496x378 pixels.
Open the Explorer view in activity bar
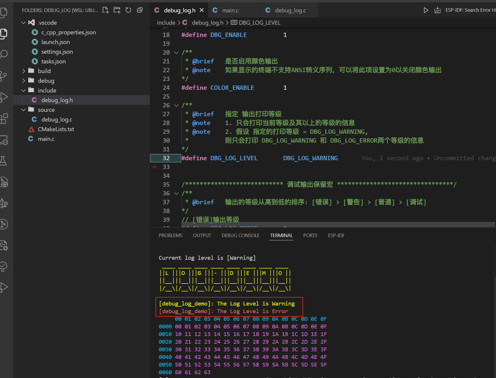(4, 33)
